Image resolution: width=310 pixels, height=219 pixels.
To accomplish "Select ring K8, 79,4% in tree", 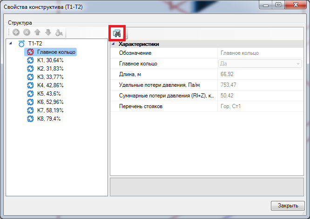I will (x=49, y=119).
